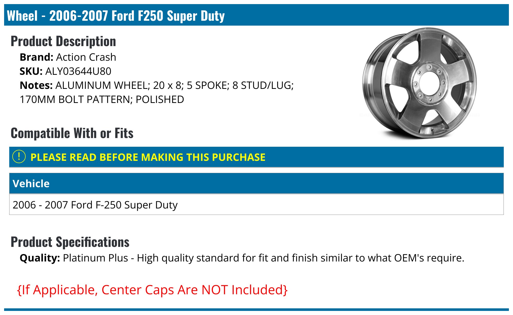Click the bold Quality label

pyautogui.click(x=40, y=258)
